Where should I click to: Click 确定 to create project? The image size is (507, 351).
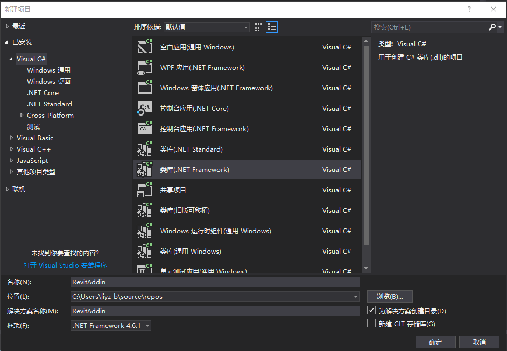[435, 342]
